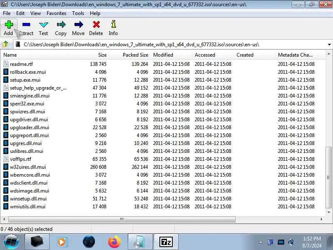Open Firefox from the taskbar
The width and height of the screenshot is (333, 250).
(114, 242)
